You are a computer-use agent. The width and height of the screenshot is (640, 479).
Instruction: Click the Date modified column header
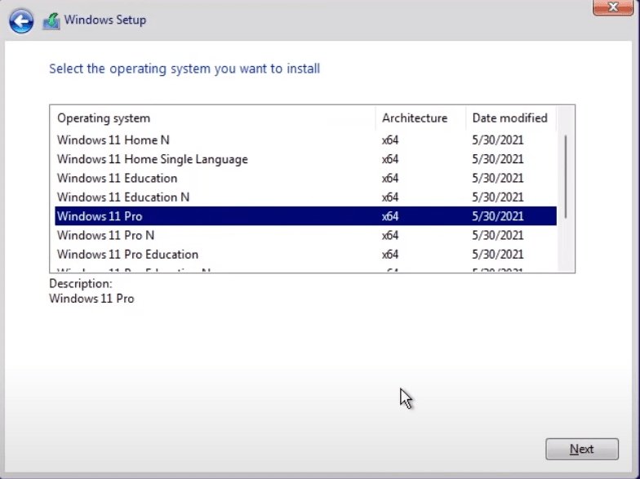tap(511, 118)
